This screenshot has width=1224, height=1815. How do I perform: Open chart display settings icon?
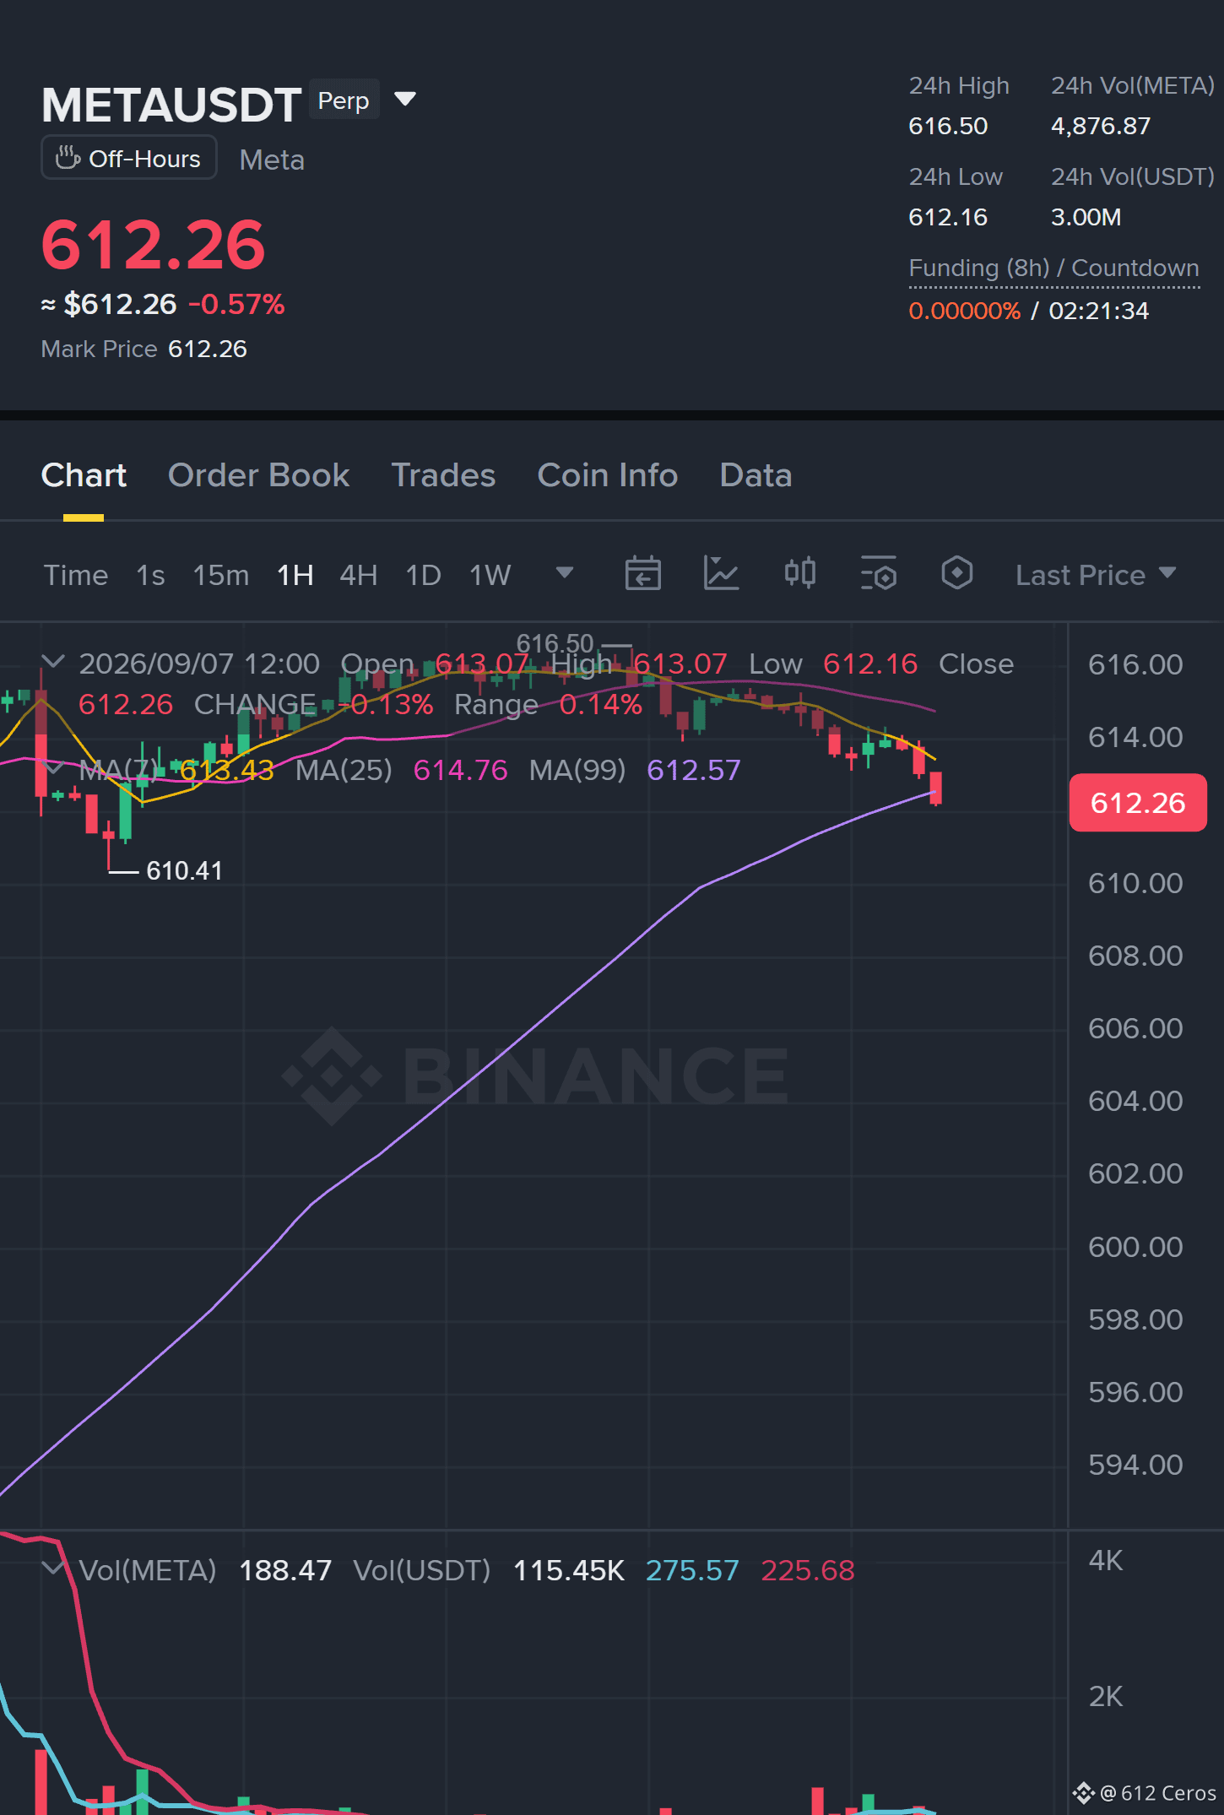[878, 574]
